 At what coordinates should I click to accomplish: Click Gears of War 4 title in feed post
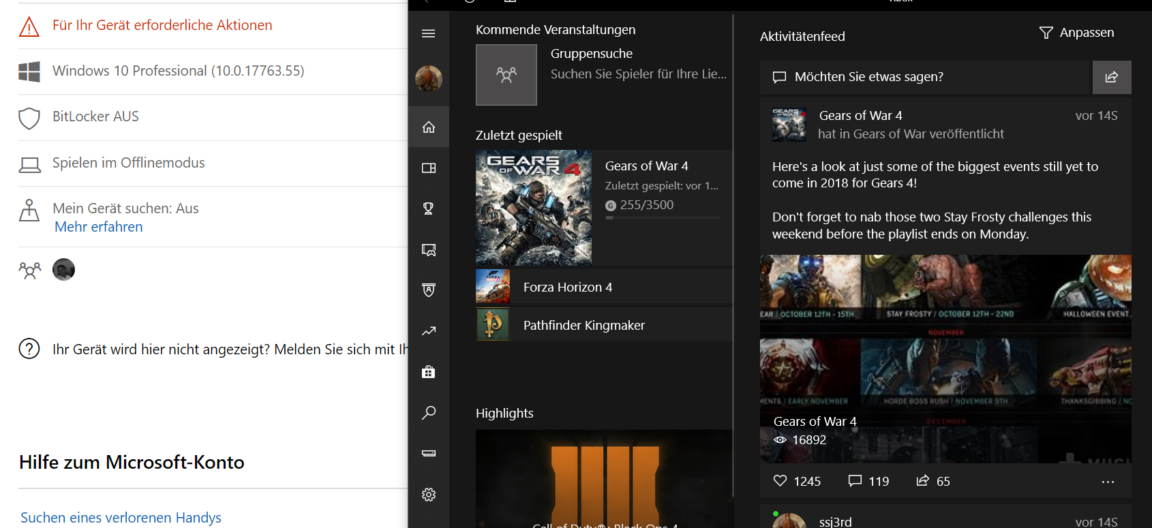click(861, 116)
